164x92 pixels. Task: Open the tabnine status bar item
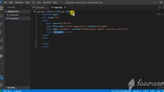pyautogui.click(x=18, y=91)
